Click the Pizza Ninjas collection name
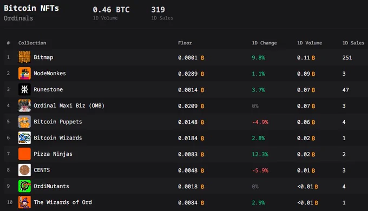The height and width of the screenshot is (211, 368). (53, 154)
